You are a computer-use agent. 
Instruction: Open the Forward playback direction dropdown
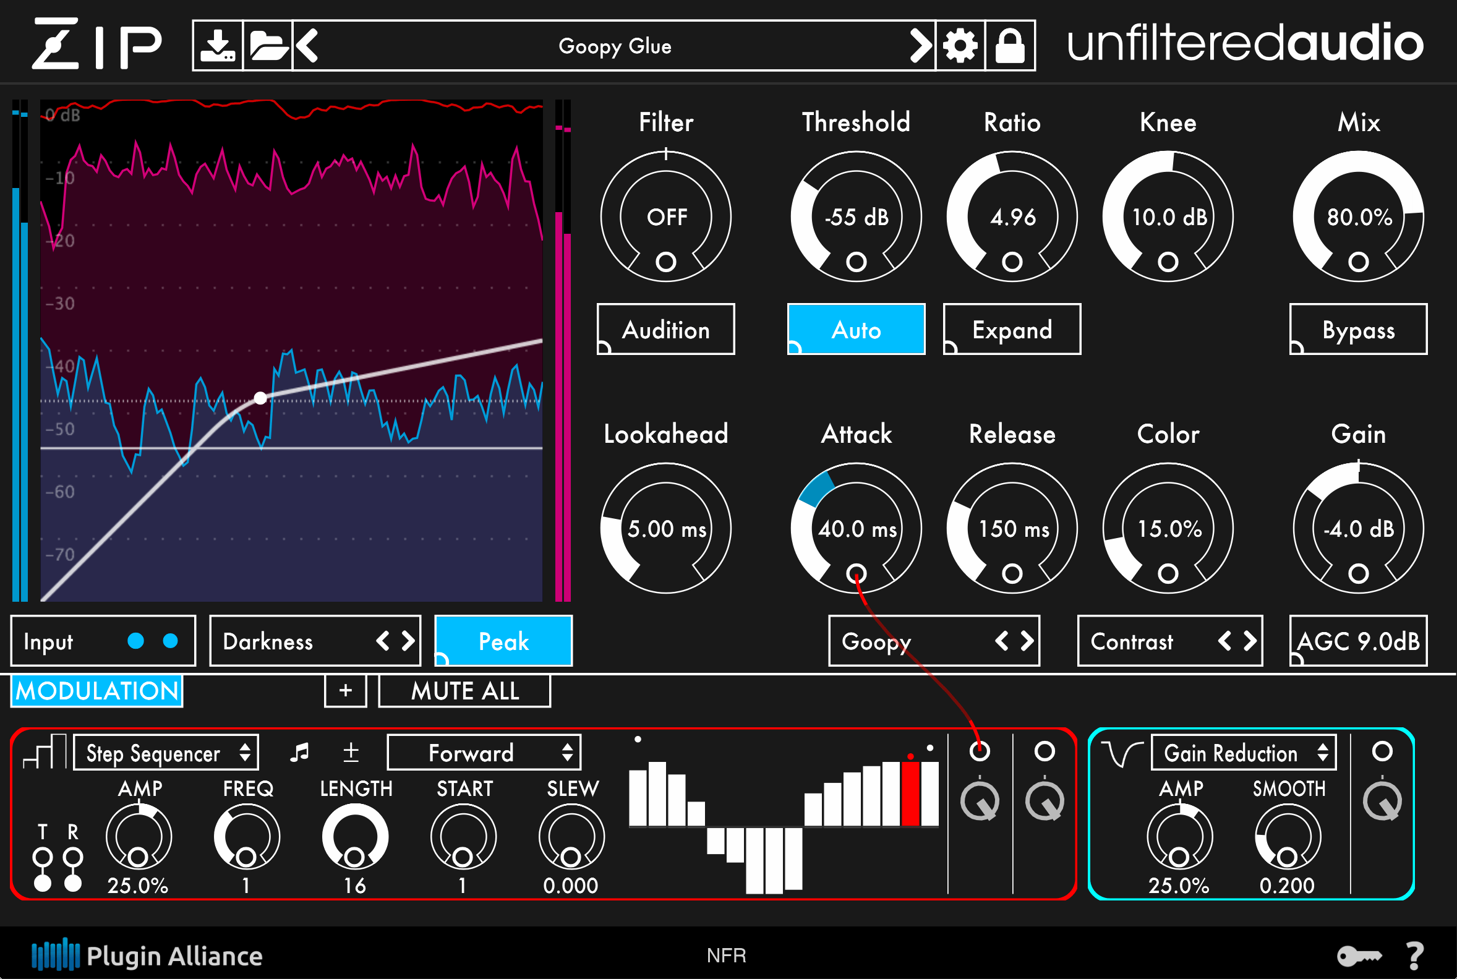point(484,753)
